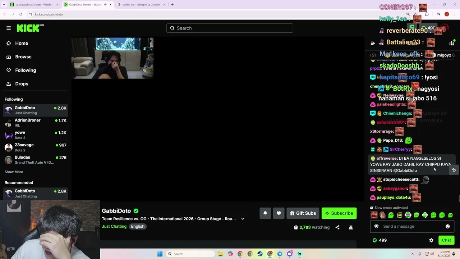Pick the angry olive-green face quick emote

pos(399,215)
